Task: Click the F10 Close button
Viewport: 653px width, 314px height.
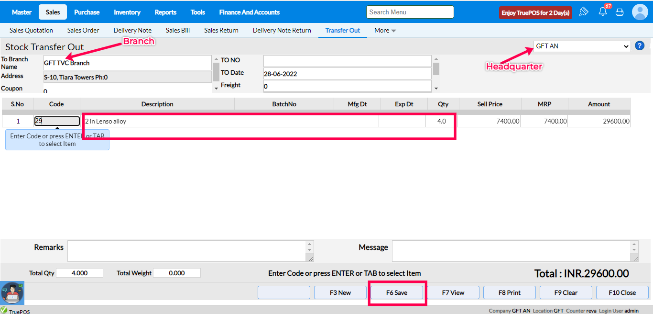Action: (622, 292)
